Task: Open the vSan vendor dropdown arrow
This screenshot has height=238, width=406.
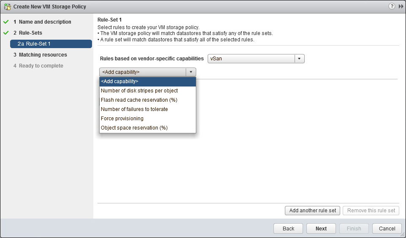Action: [299, 59]
